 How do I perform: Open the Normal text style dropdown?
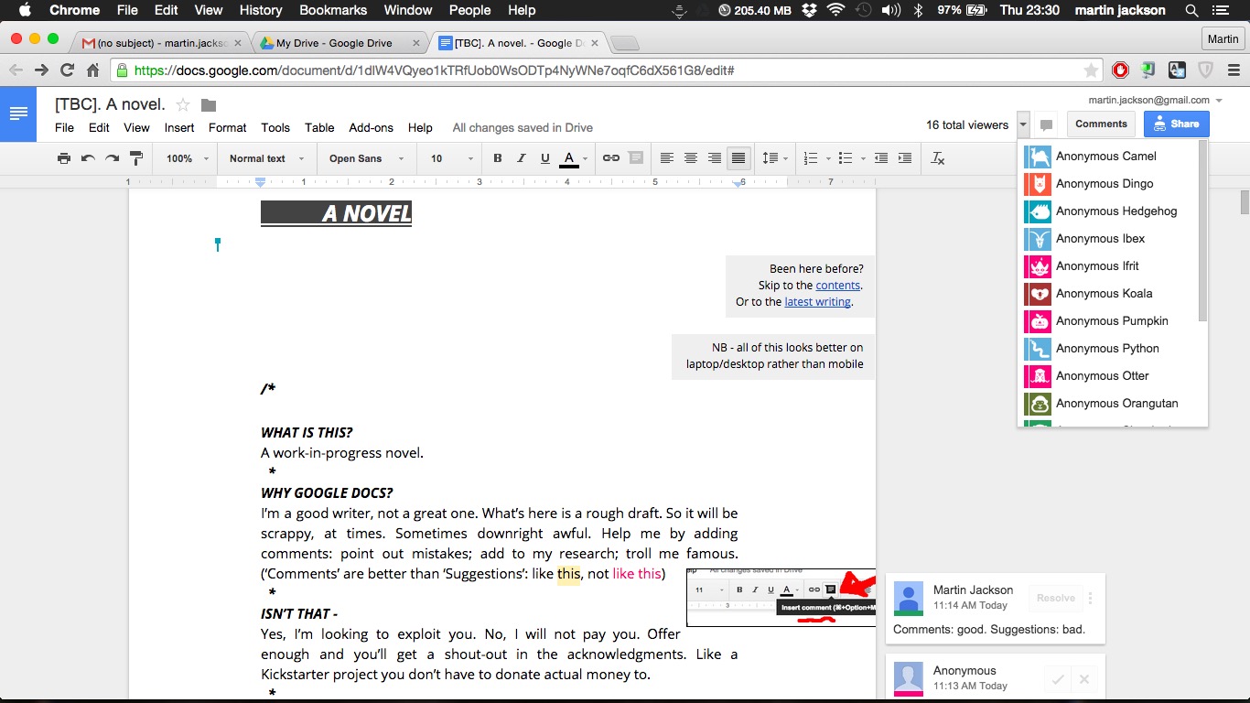pyautogui.click(x=266, y=158)
